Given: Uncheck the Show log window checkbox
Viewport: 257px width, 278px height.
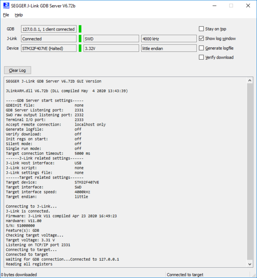Looking at the screenshot, I should pos(201,38).
